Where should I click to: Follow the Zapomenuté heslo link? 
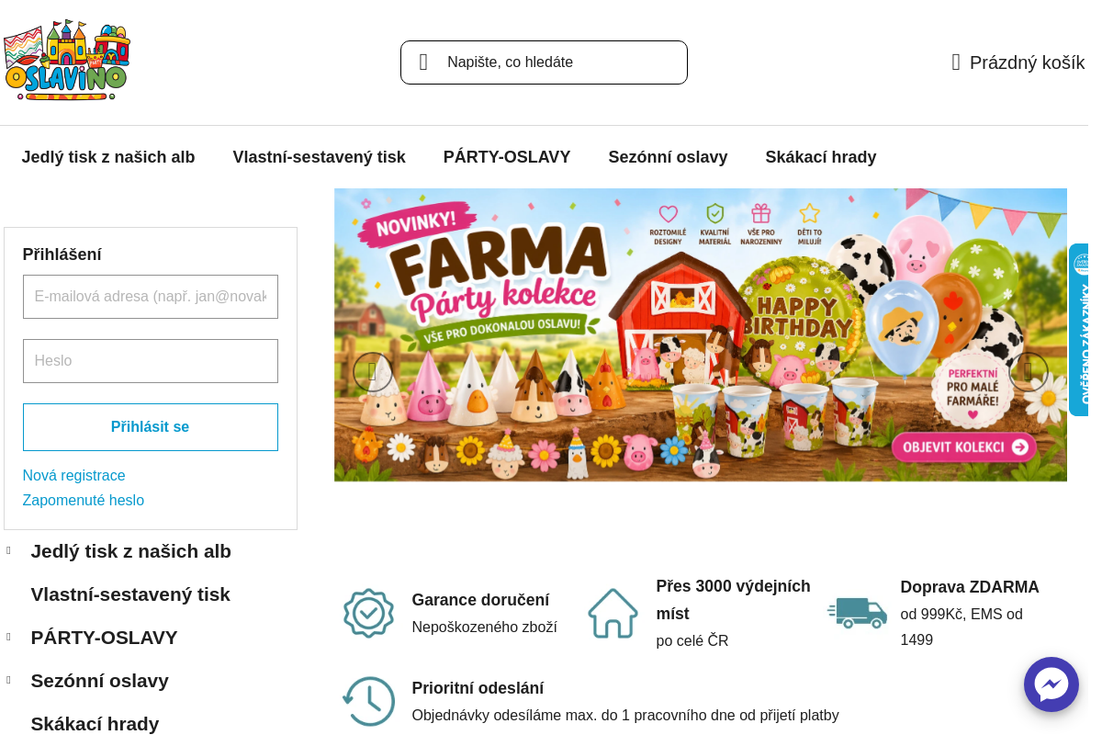point(84,501)
